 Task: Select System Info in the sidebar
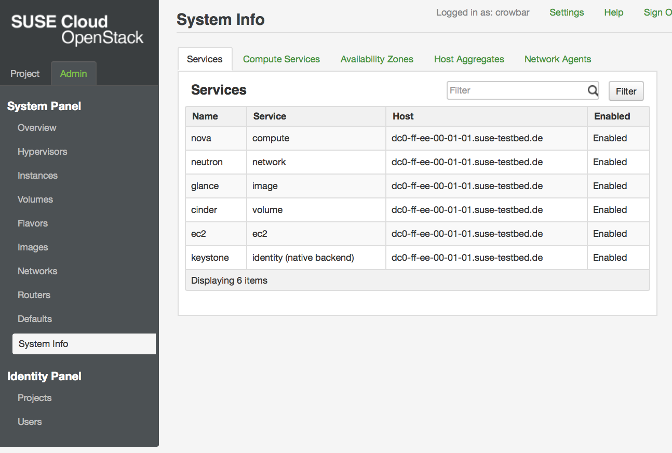(x=84, y=344)
